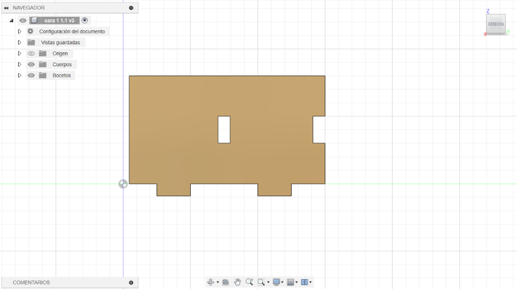
Task: Open the Orbit tool dropdown arrow
Action: [x=218, y=282]
